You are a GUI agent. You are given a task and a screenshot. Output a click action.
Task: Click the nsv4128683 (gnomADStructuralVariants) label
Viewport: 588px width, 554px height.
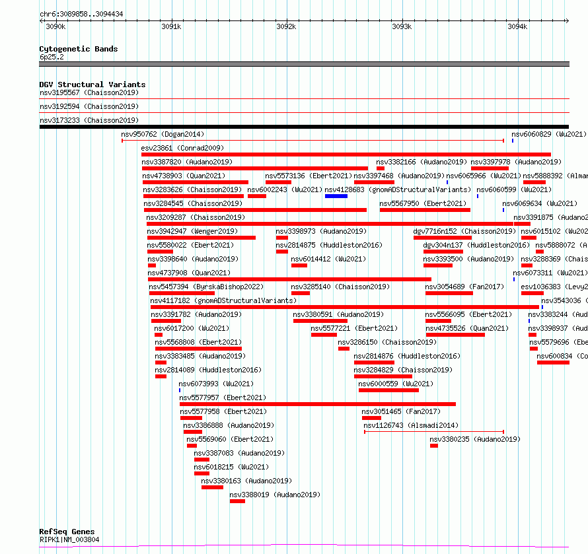point(398,190)
